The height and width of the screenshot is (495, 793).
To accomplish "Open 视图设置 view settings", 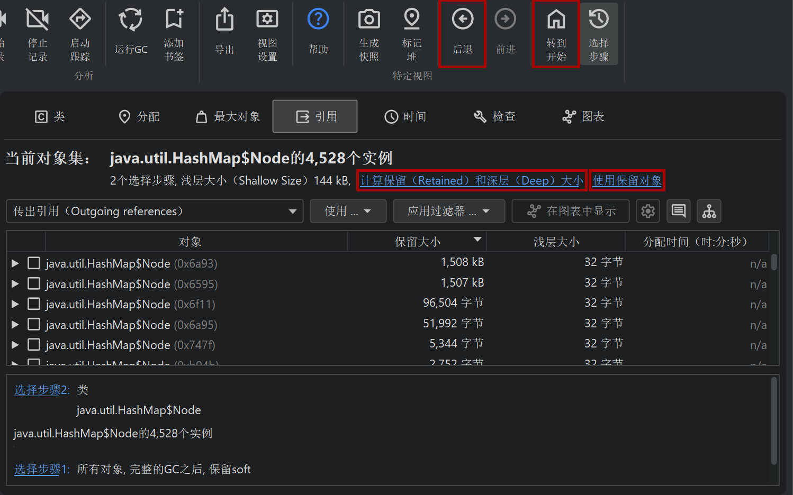I will coord(267,19).
